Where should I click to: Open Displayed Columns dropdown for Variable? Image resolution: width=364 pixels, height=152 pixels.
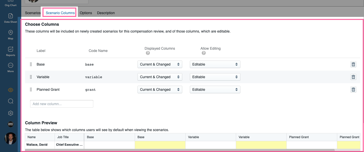pyautogui.click(x=160, y=77)
